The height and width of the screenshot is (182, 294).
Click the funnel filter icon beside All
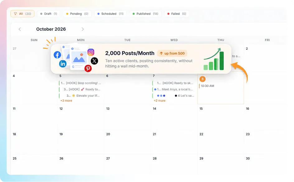pyautogui.click(x=15, y=14)
